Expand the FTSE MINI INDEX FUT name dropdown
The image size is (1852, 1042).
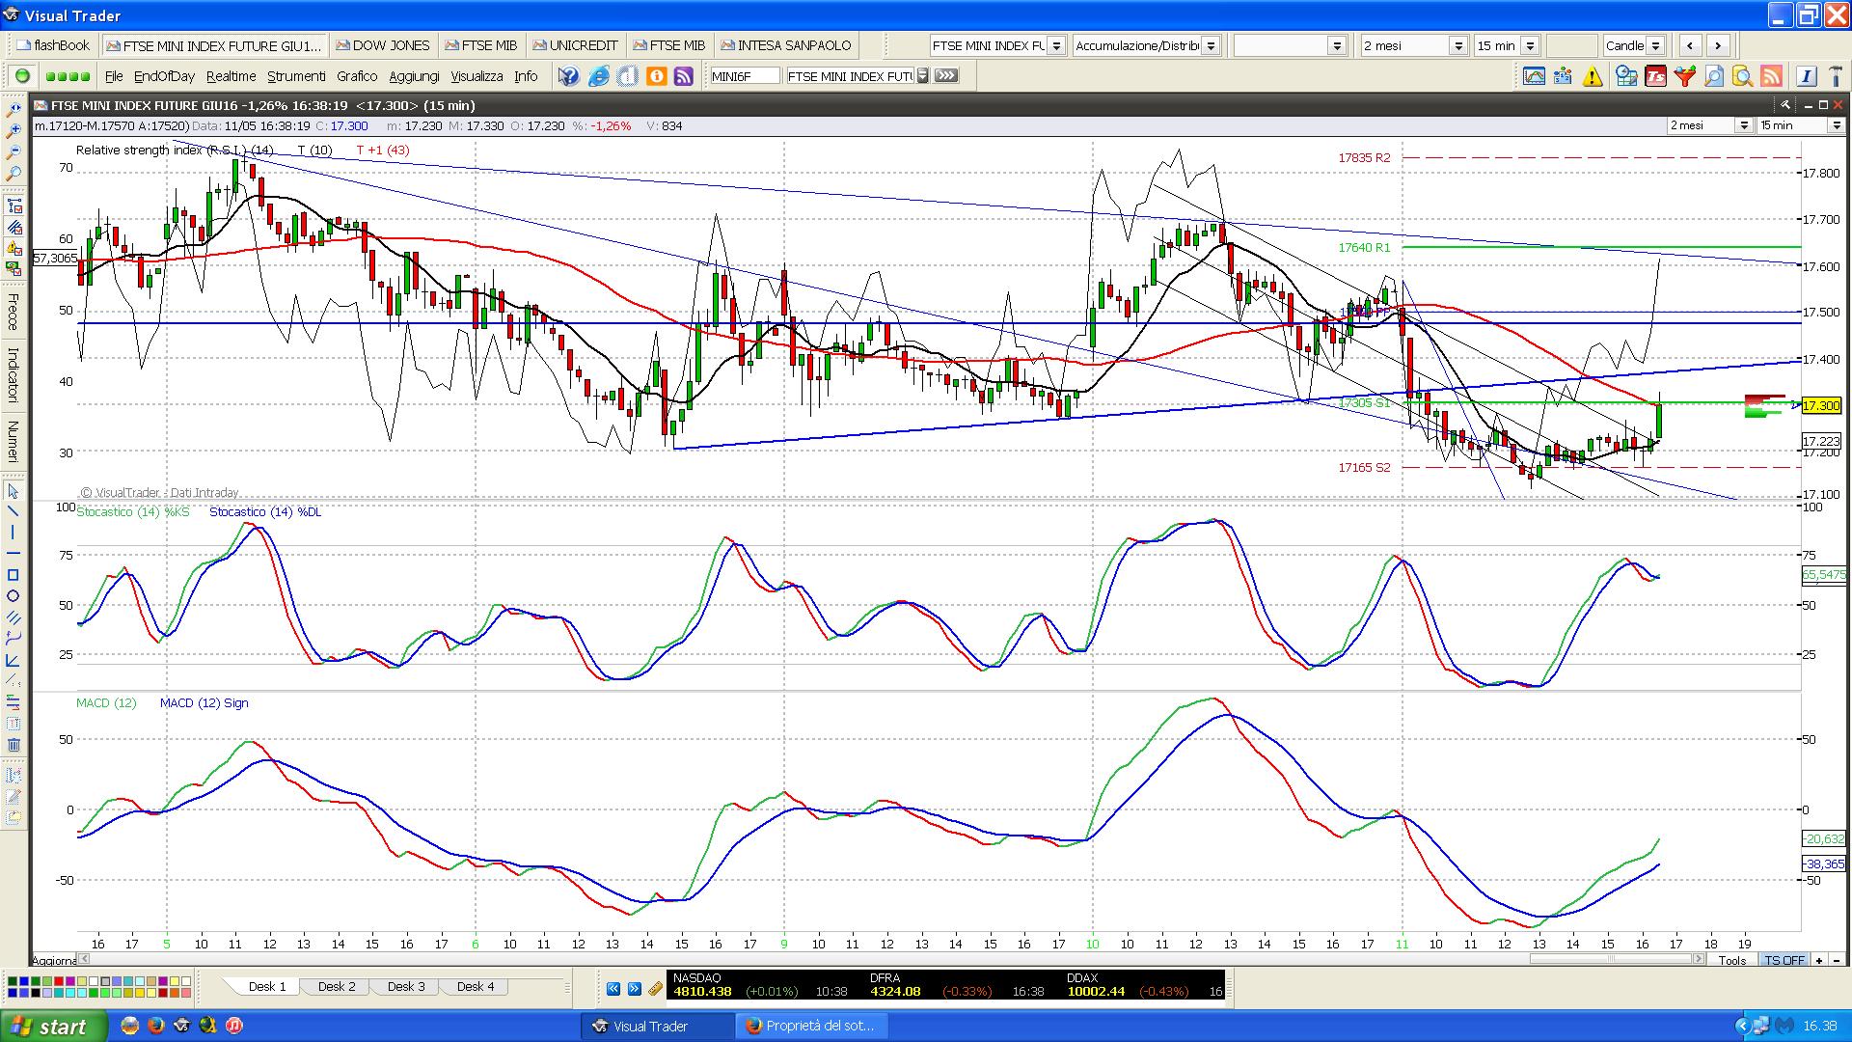pyautogui.click(x=922, y=75)
